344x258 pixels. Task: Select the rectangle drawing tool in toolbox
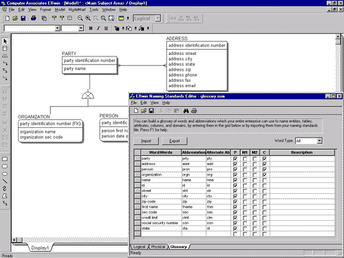click(5, 159)
